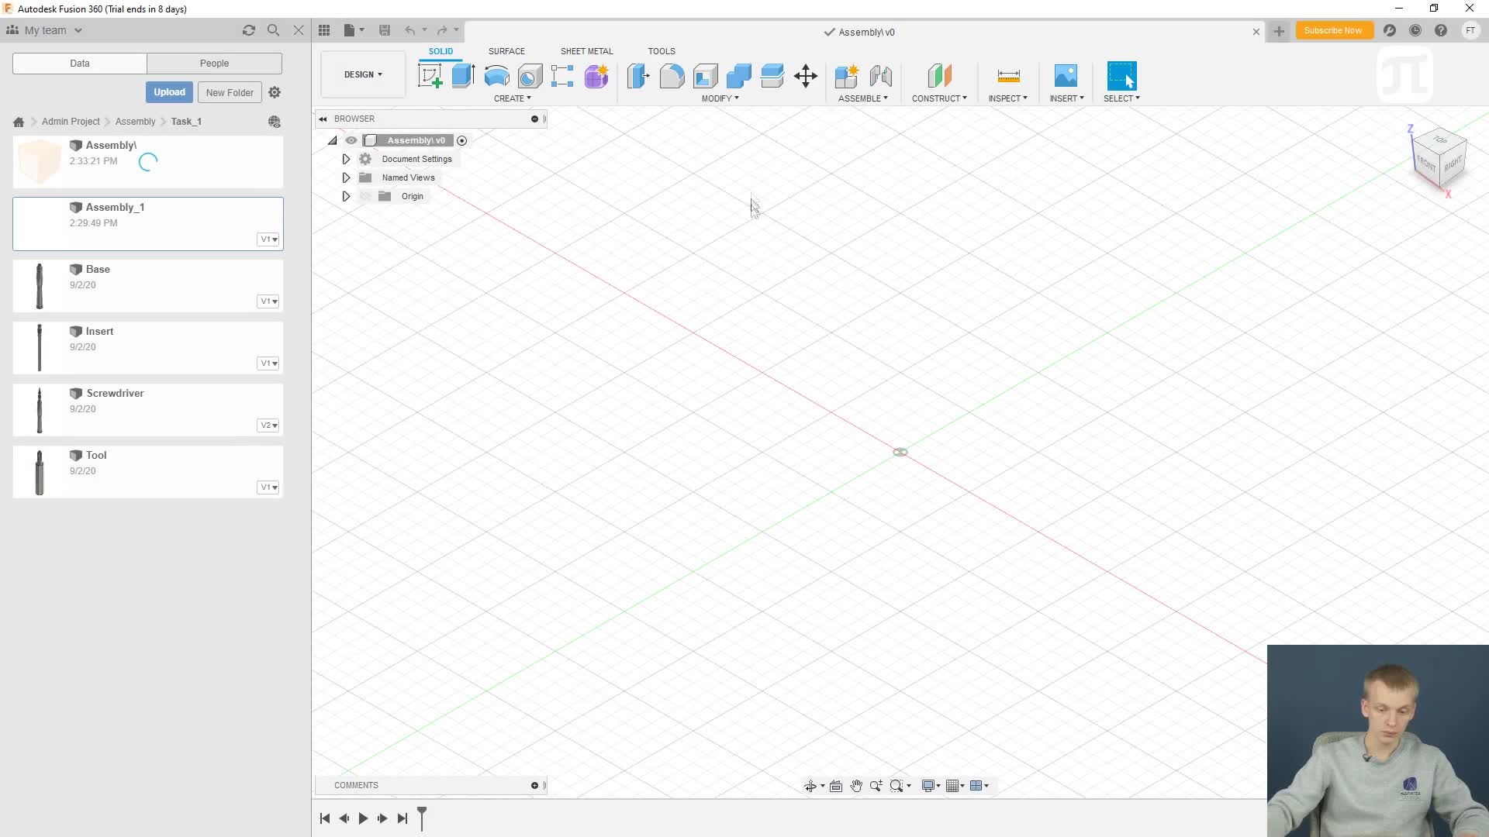Open the Look At tool
The width and height of the screenshot is (1489, 837).
[x=836, y=786]
